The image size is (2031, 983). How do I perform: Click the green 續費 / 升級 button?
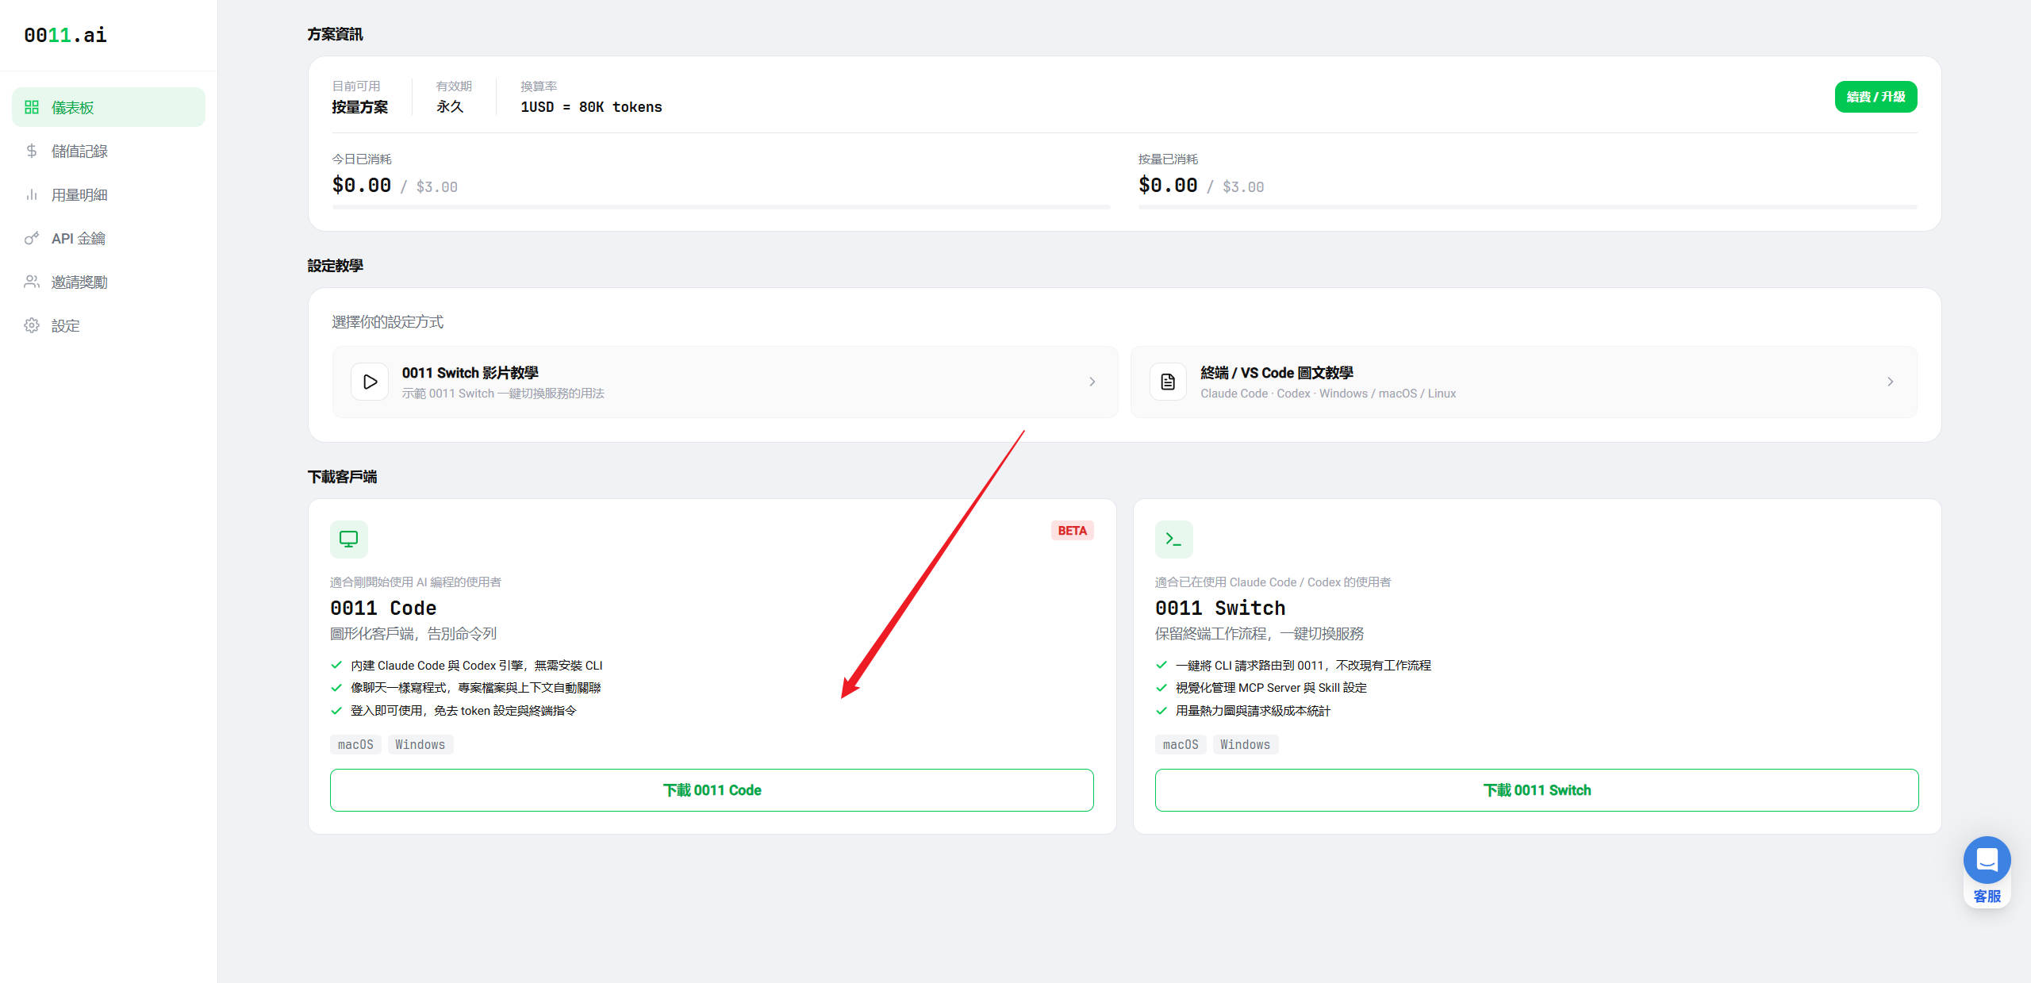click(x=1876, y=97)
